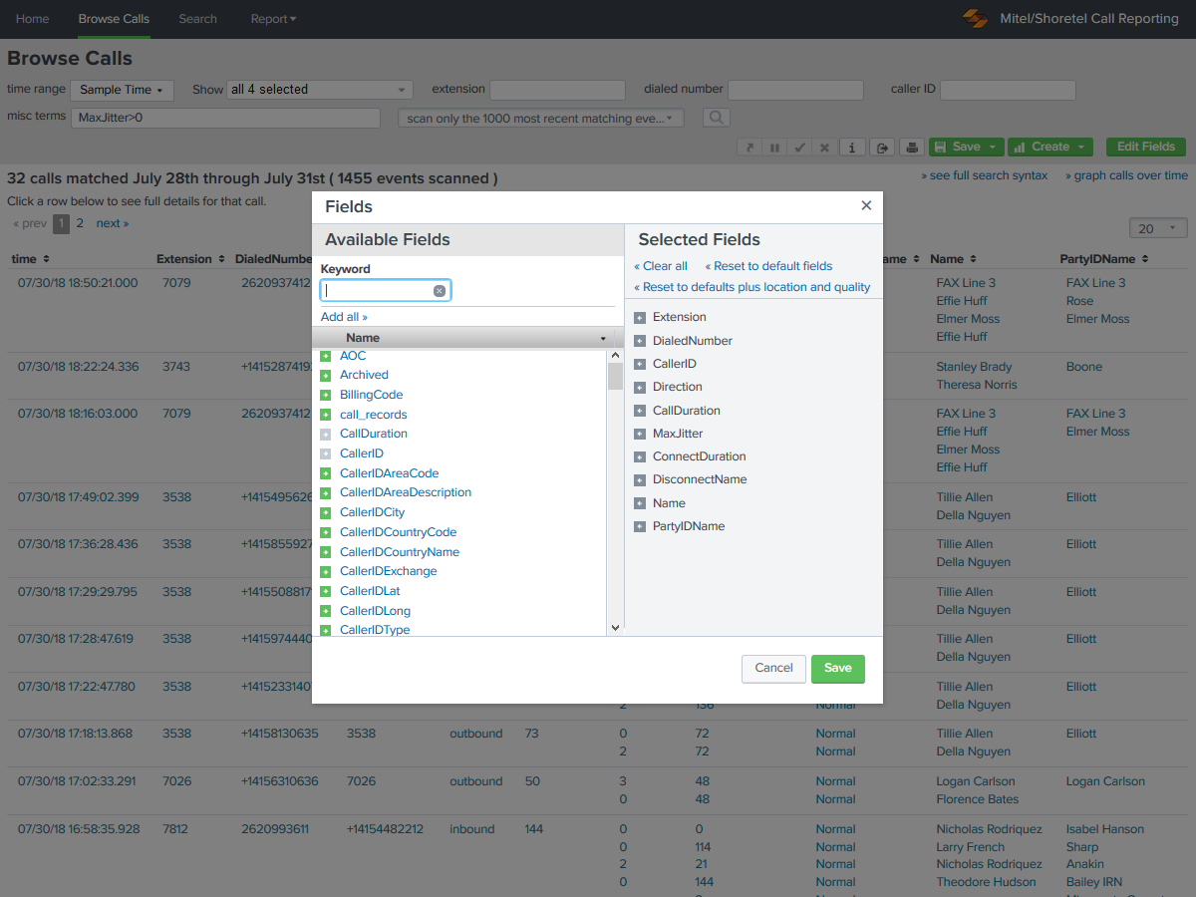
Task: Open the Report menu
Action: pos(273,18)
